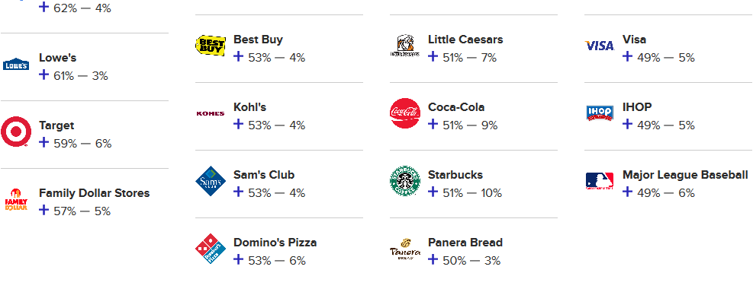Open the Panera Bread brand name link
This screenshot has height=292, width=753.
coord(465,243)
